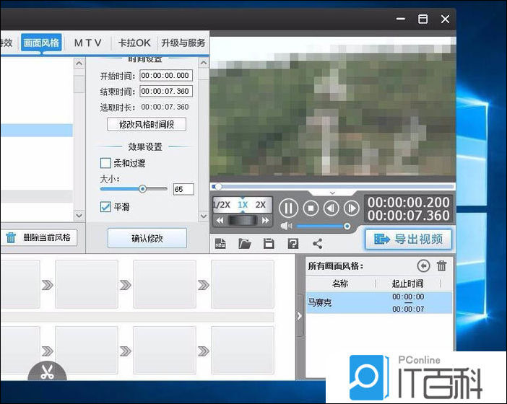Screen dimensions: 507x404
Task: Save project with floppy disk icon
Action: pyautogui.click(x=269, y=244)
